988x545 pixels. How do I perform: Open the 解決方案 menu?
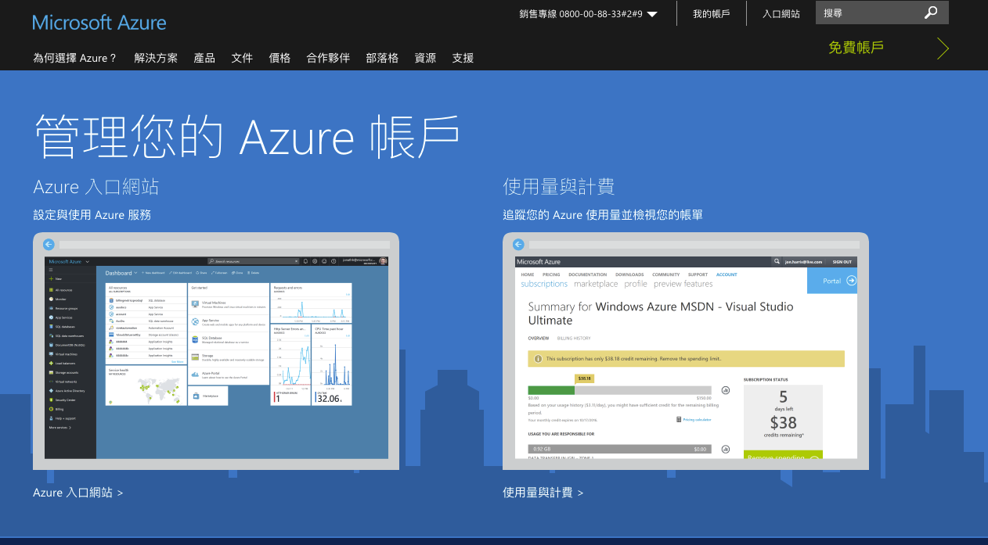(156, 58)
